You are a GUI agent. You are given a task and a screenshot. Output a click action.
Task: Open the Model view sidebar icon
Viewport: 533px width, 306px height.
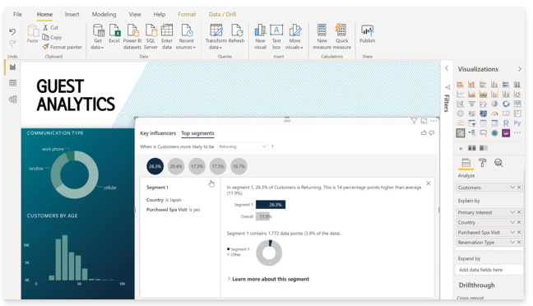[x=13, y=100]
